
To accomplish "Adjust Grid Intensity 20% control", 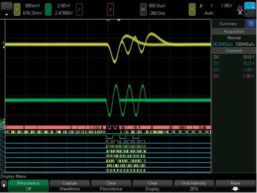I will point(194,186).
